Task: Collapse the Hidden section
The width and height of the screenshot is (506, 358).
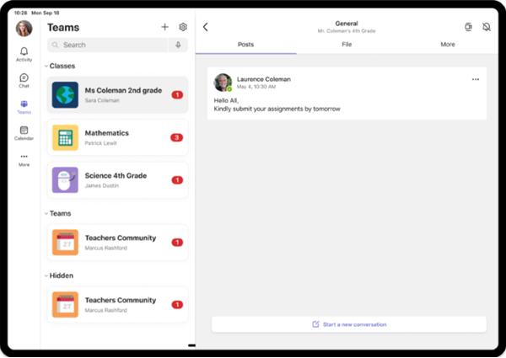Action: coord(46,275)
